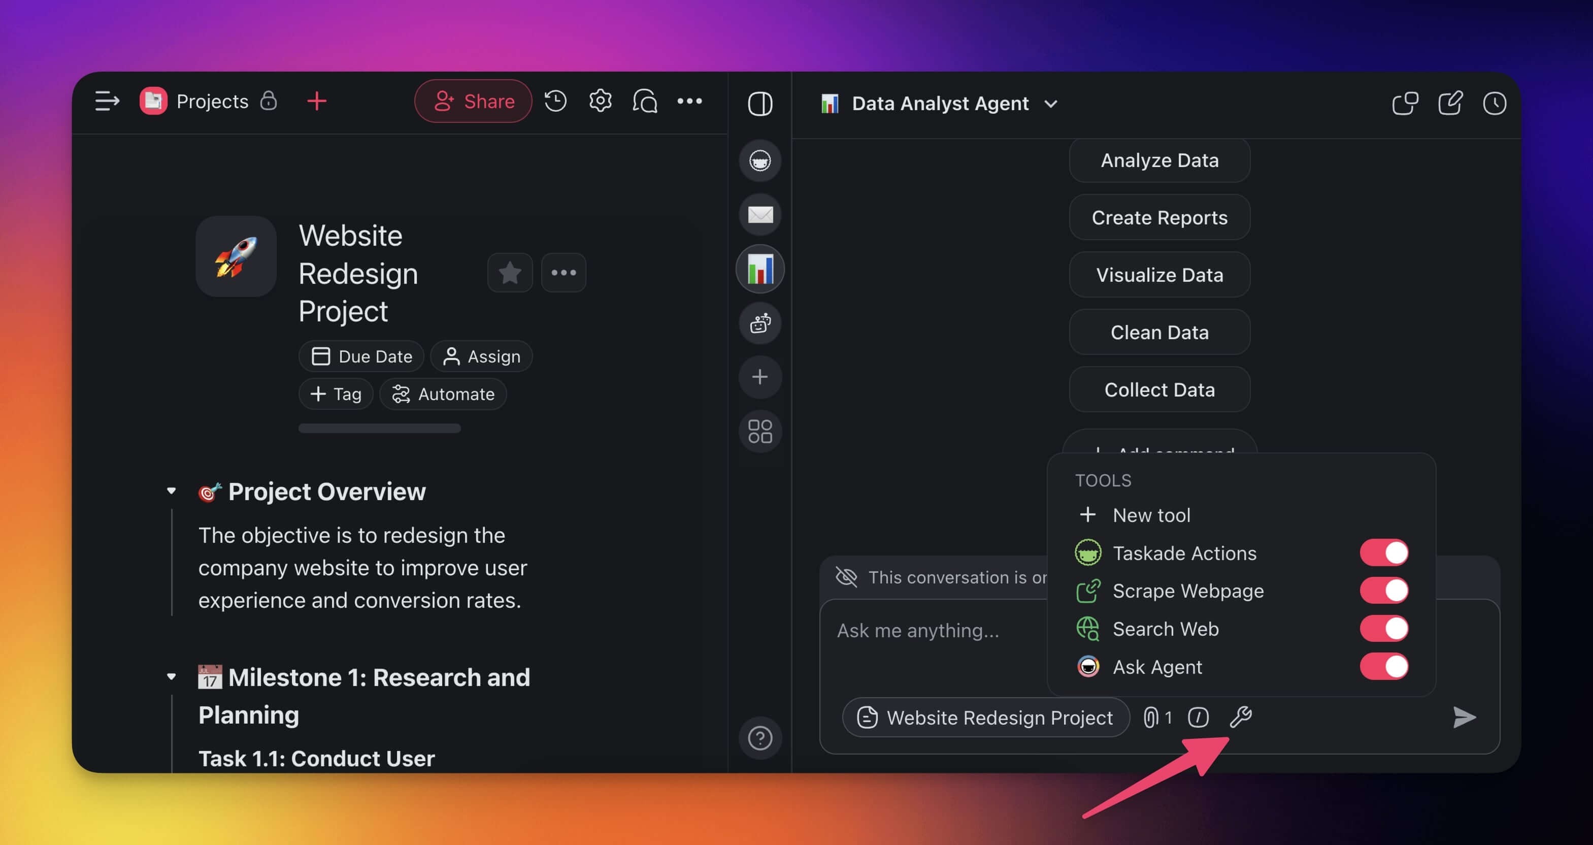Open the agent grid gallery icon
1593x845 pixels.
click(760, 431)
